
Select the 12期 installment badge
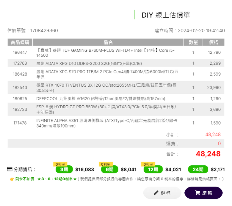(153, 169)
